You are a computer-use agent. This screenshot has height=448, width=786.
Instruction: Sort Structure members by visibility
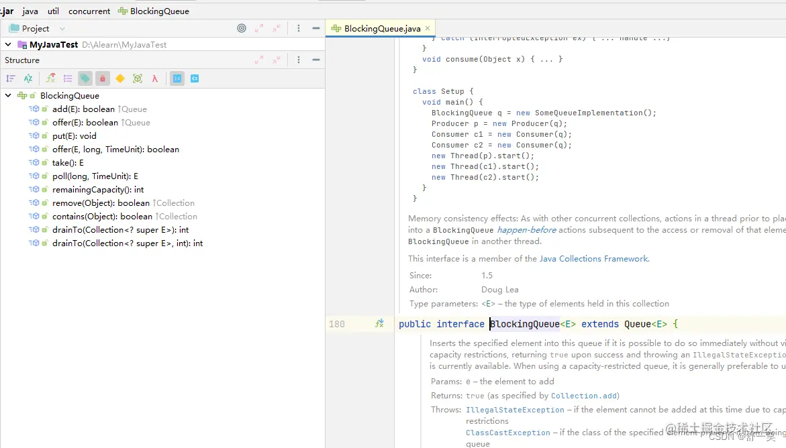pos(11,78)
